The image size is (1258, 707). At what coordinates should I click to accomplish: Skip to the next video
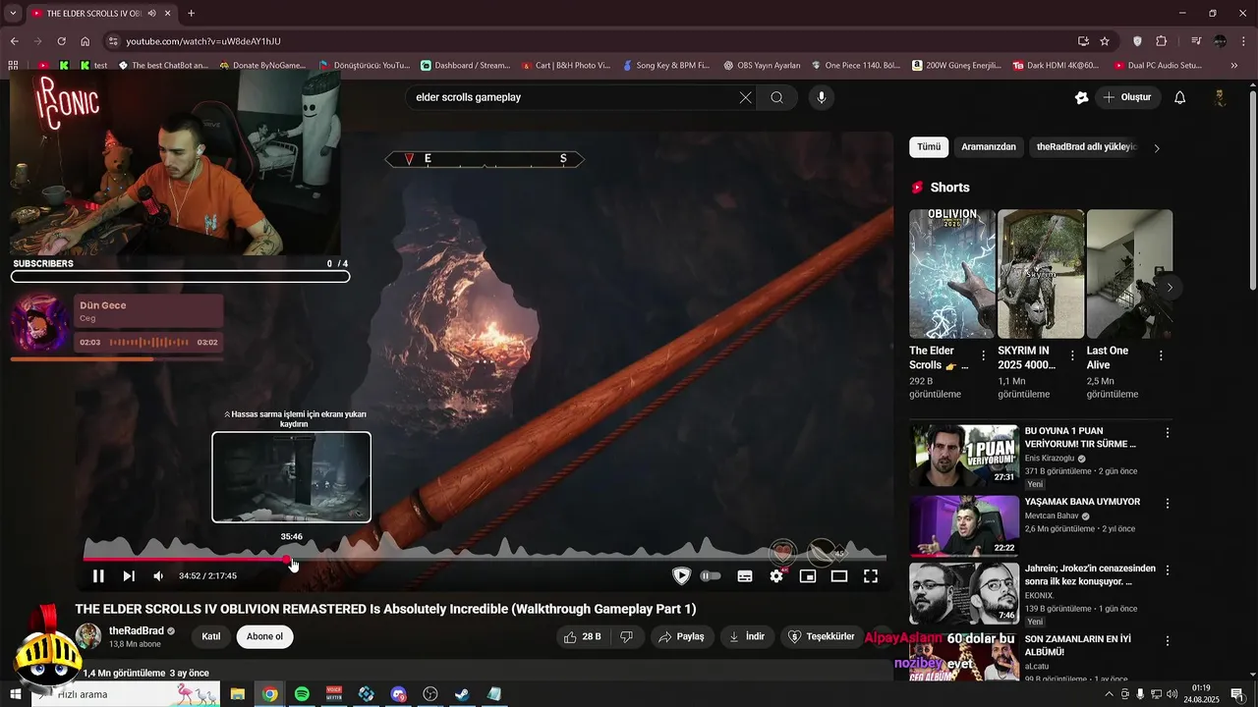[x=129, y=576]
